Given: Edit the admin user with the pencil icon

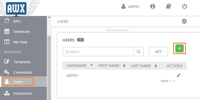Looking at the screenshot, I should (179, 75).
